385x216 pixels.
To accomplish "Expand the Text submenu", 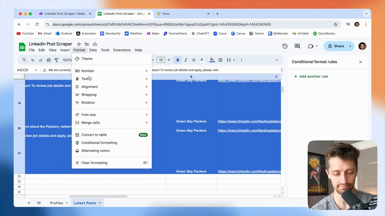I will click(112, 79).
